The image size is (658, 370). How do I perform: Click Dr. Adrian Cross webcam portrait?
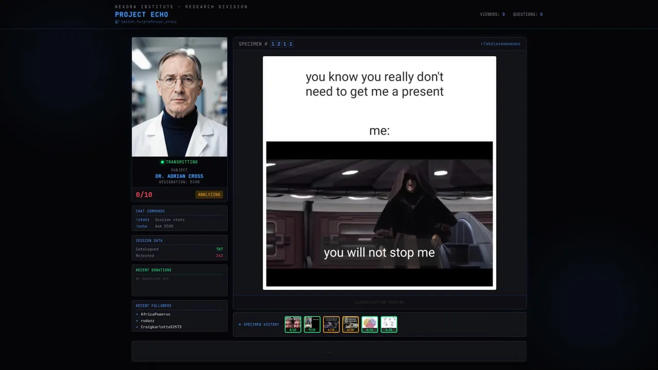[x=179, y=97]
